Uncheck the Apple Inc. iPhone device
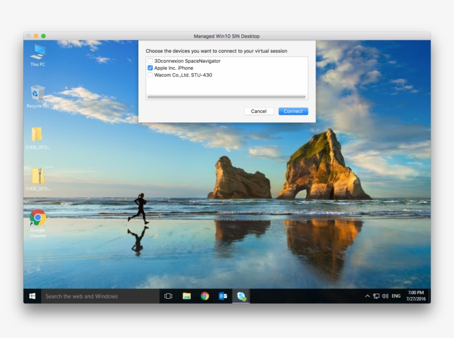The height and width of the screenshot is (338, 454). click(x=150, y=68)
